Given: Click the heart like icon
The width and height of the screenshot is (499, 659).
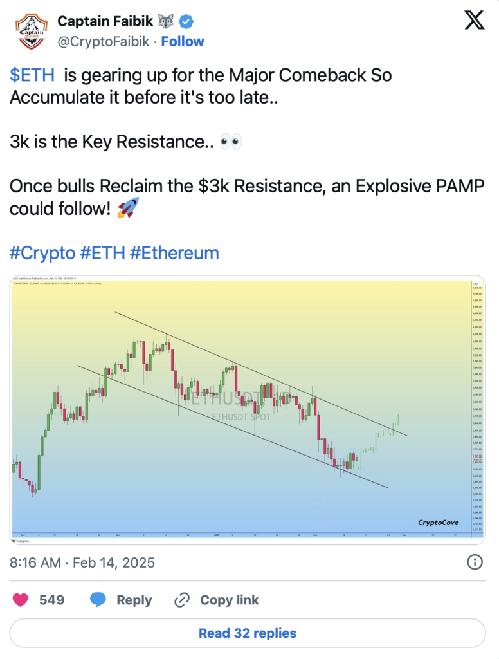Looking at the screenshot, I should [21, 600].
